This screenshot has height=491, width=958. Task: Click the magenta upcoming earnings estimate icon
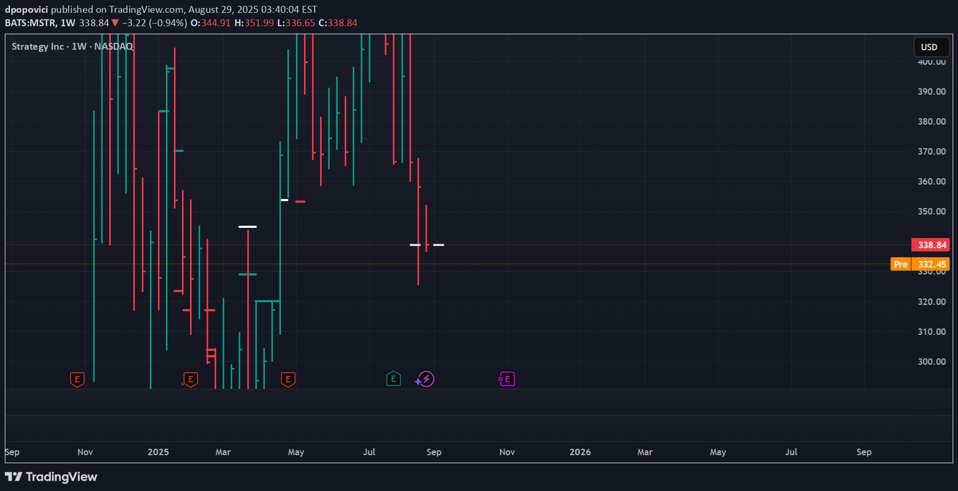tap(507, 379)
